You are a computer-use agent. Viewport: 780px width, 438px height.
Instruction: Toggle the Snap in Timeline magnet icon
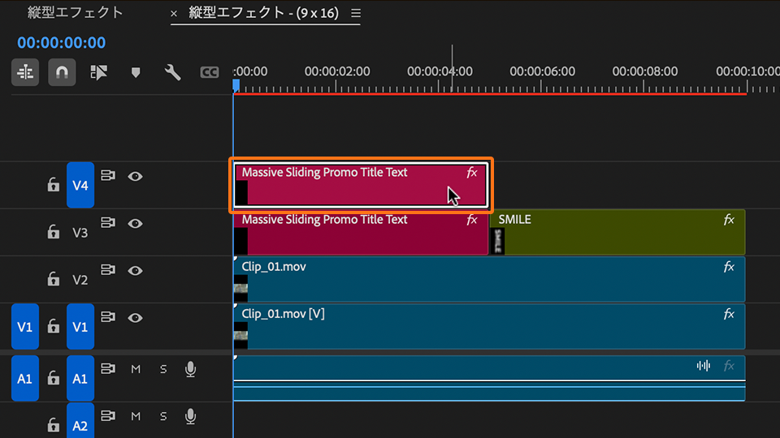[62, 73]
